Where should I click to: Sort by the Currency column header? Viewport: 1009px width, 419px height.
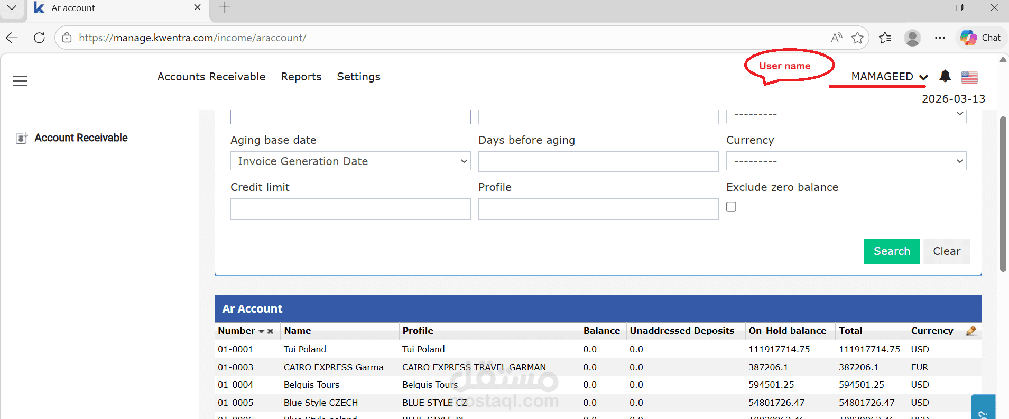932,331
